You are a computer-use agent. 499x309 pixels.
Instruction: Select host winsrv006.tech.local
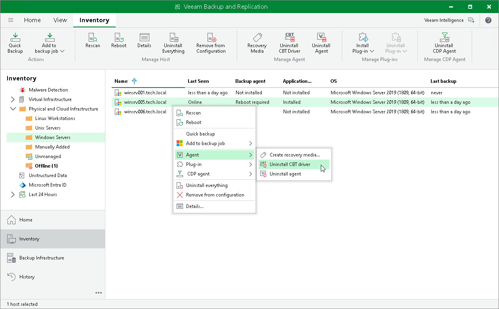(x=145, y=112)
